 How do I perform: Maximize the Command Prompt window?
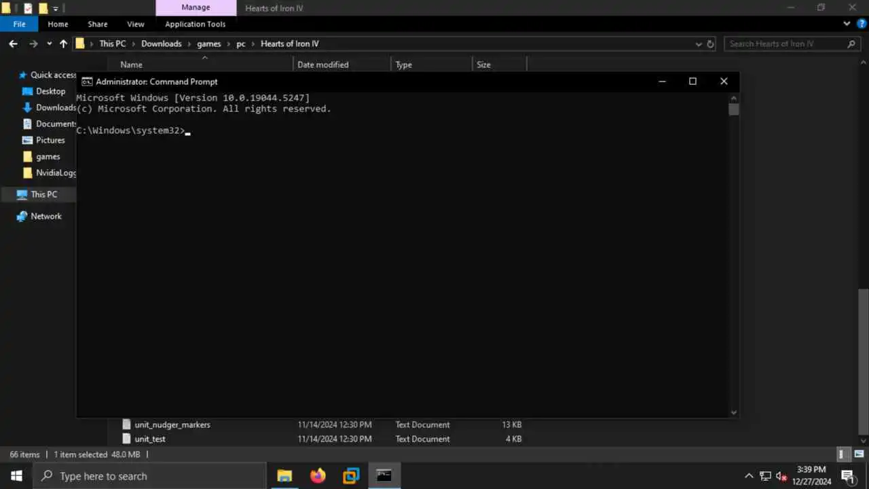click(x=692, y=81)
